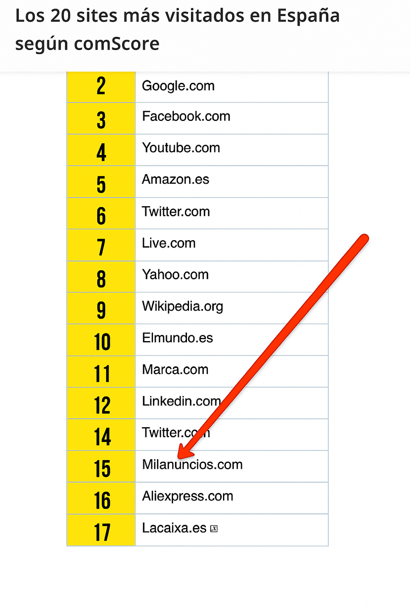
Task: Select the Aliexpress.com entry
Action: pos(187,497)
